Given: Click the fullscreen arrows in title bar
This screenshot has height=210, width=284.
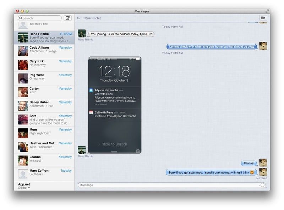Looking at the screenshot, I should (267, 11).
